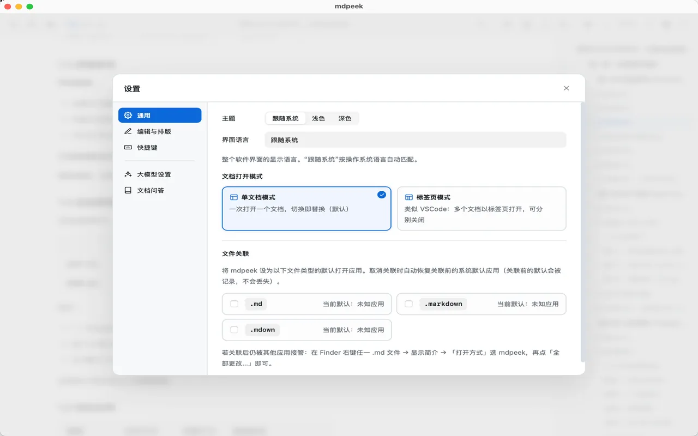Open the 快捷键 settings section
The image size is (698, 436).
160,148
